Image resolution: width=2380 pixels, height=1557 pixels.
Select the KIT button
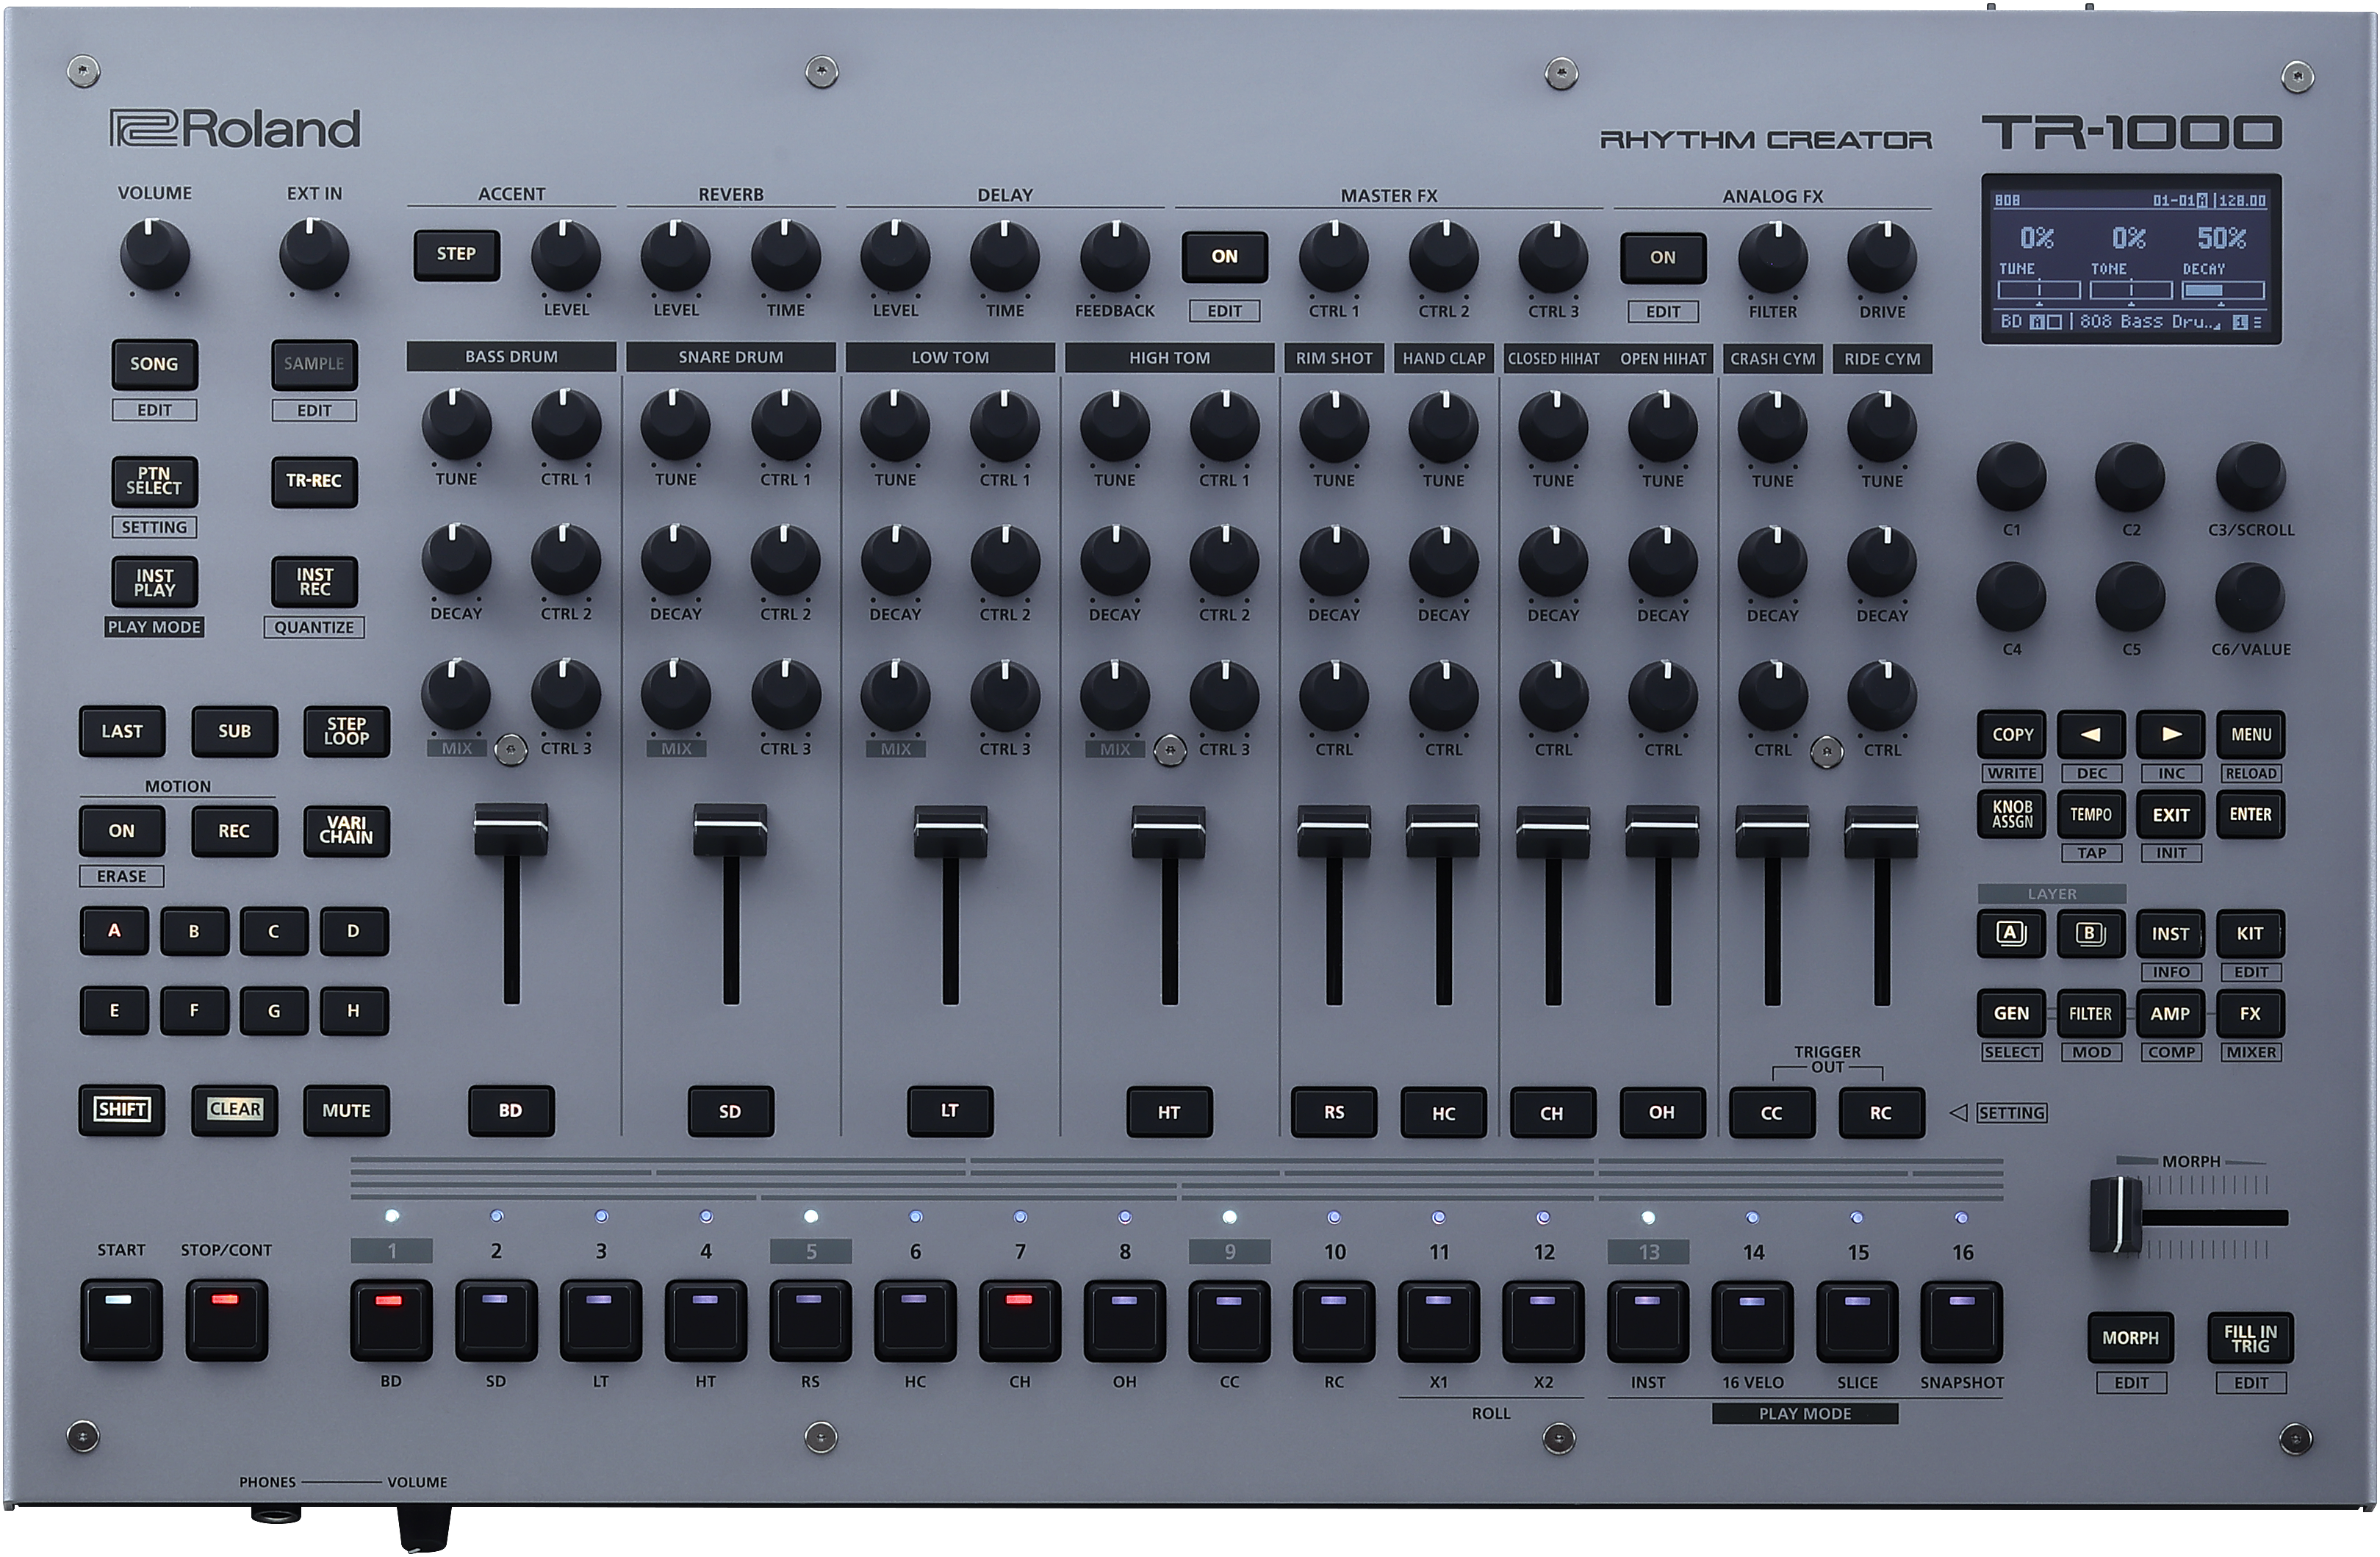tap(2250, 933)
